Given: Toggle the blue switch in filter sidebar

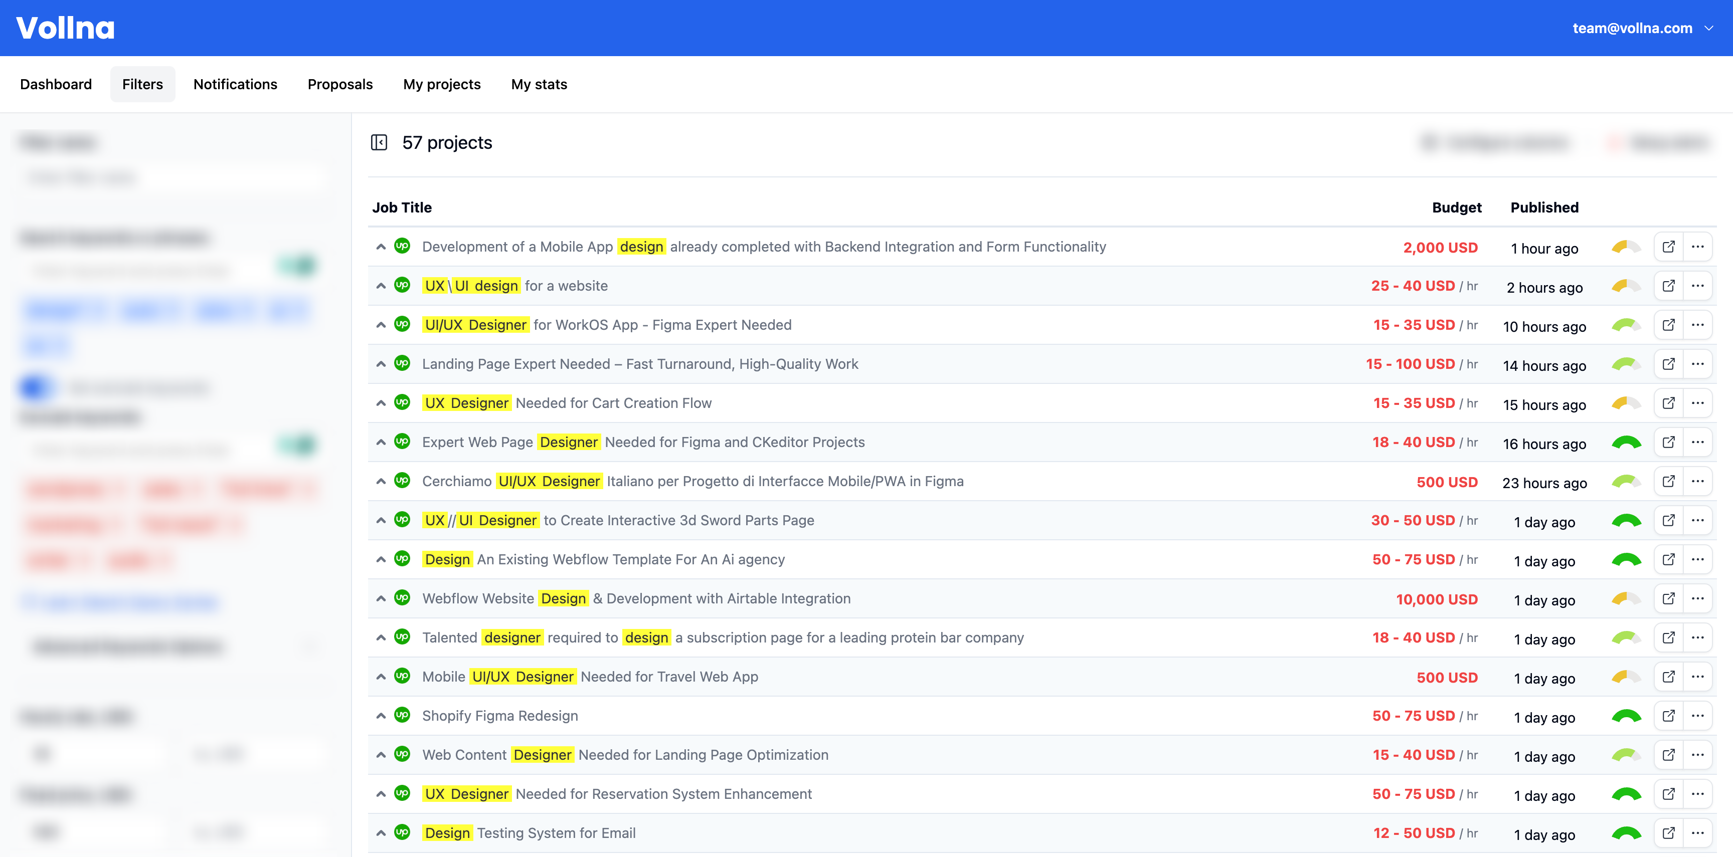Looking at the screenshot, I should click(x=35, y=388).
